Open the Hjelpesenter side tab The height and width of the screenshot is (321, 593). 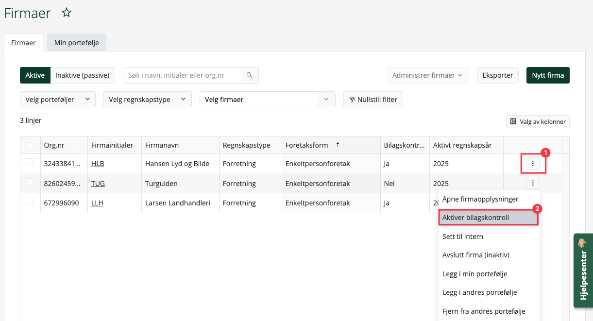[x=583, y=270]
